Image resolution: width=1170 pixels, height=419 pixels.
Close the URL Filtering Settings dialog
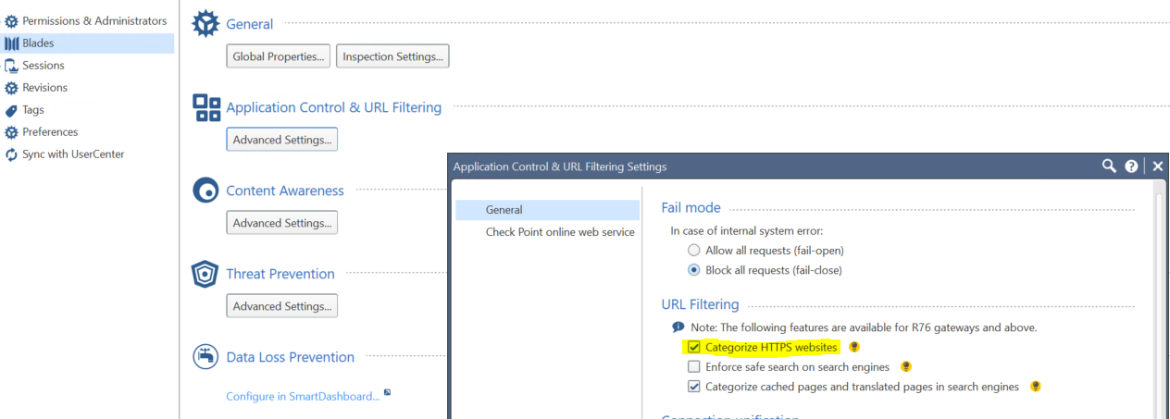1157,166
